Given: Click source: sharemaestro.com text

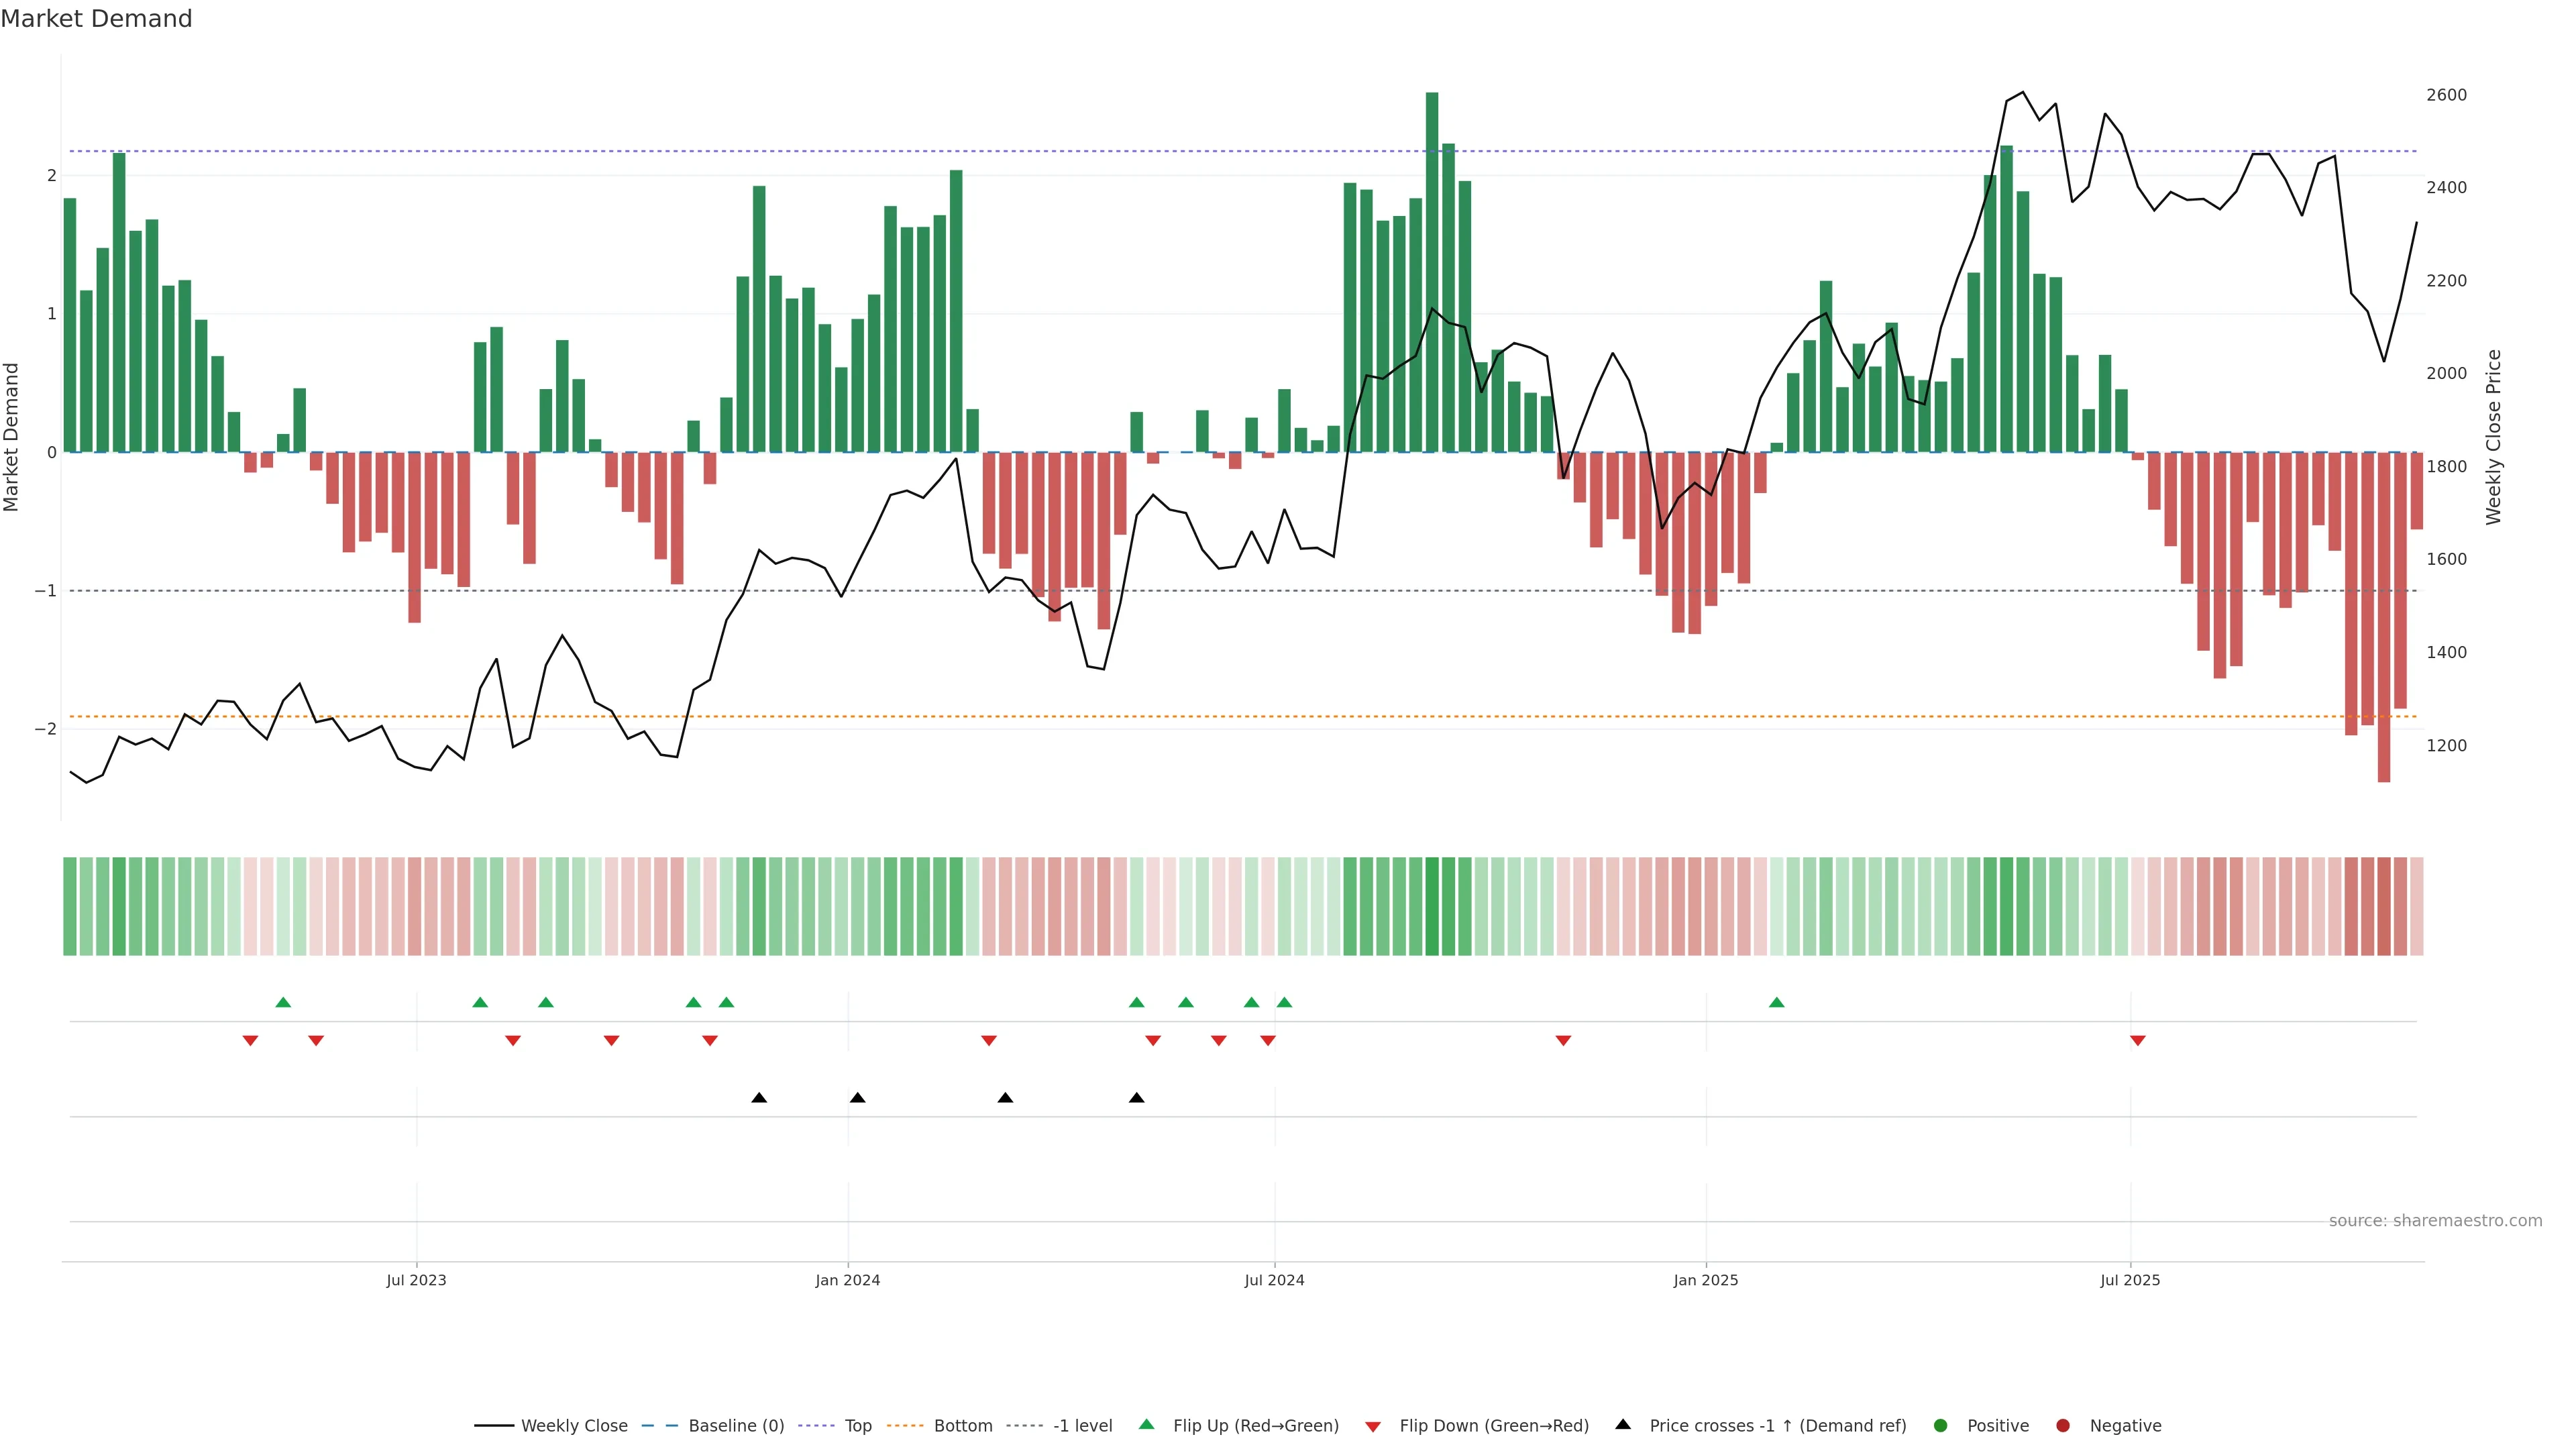Looking at the screenshot, I should (2435, 1220).
